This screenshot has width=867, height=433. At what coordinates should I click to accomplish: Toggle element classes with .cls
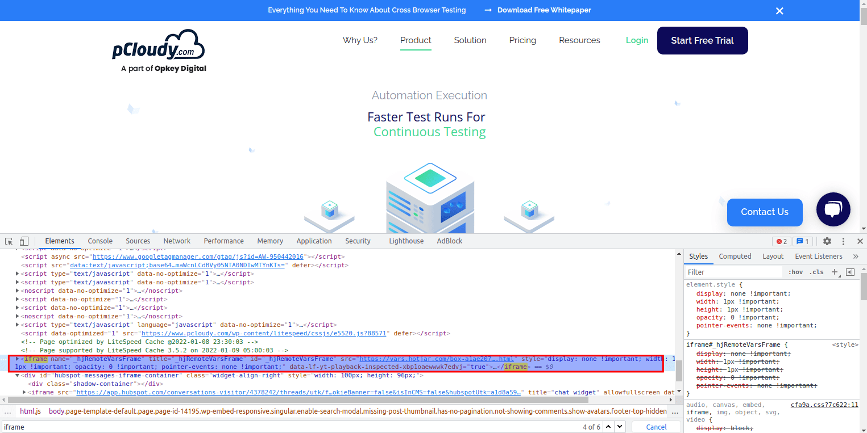(816, 272)
